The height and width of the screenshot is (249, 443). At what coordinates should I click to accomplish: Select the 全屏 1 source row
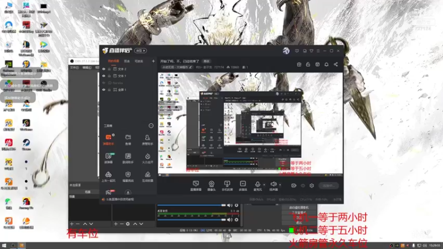click(128, 90)
